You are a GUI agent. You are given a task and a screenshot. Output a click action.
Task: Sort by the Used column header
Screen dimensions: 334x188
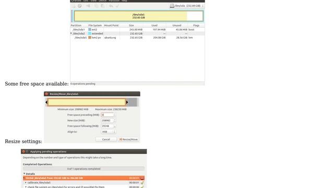[x=154, y=26]
